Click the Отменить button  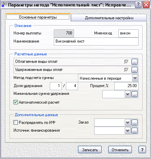[120, 150]
